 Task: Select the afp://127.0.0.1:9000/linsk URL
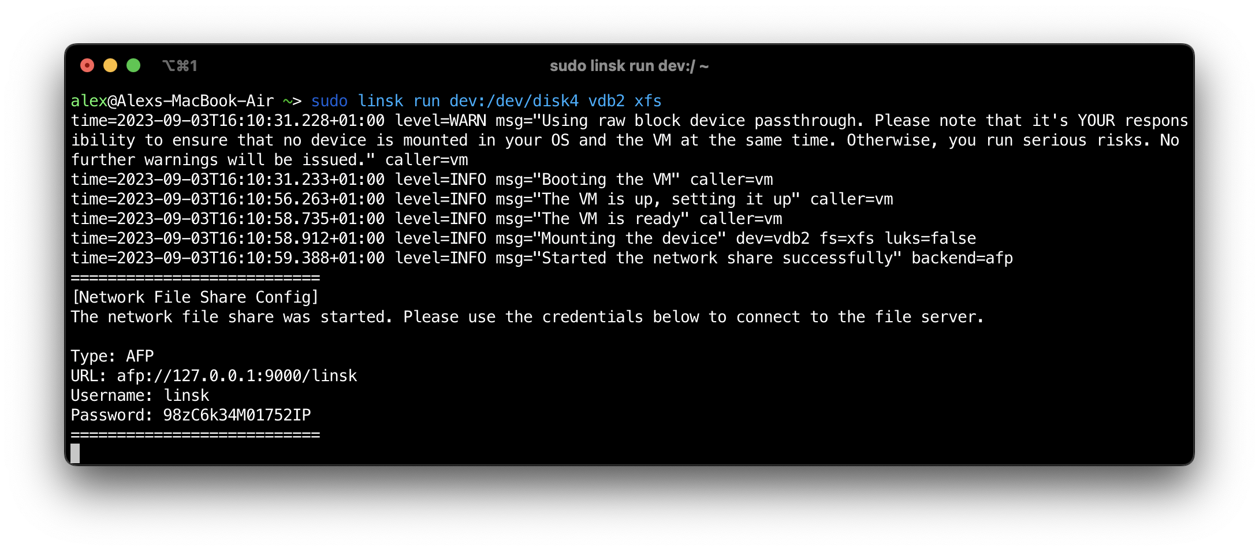pyautogui.click(x=237, y=375)
